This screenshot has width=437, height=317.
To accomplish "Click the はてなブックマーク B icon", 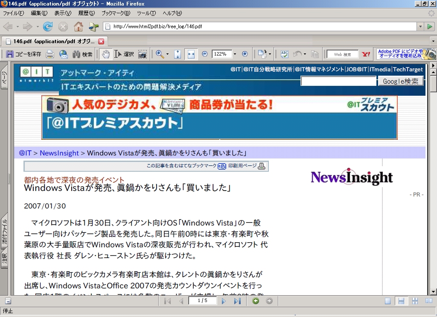I will [x=222, y=166].
